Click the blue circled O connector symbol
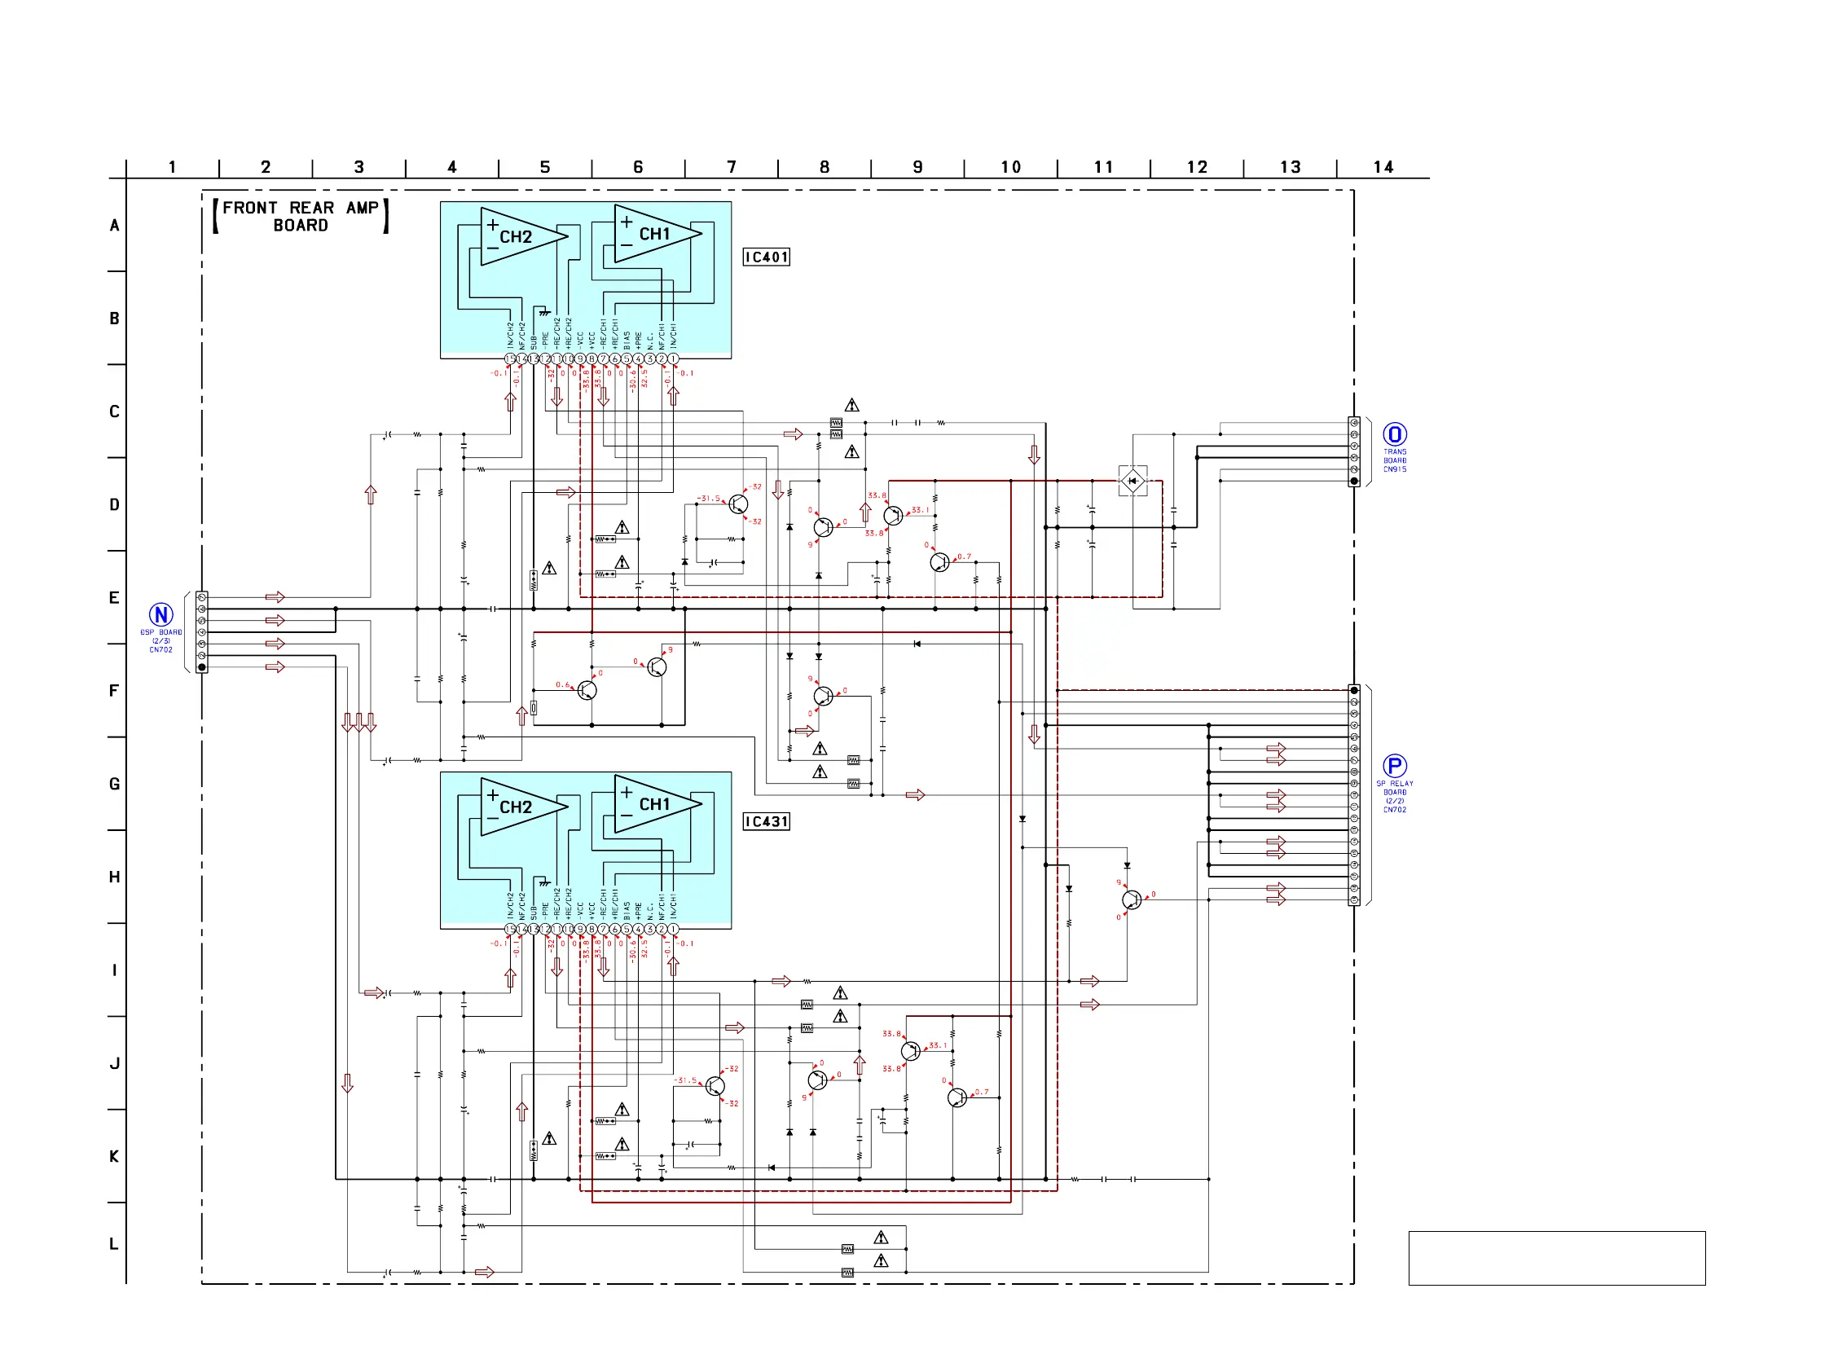 [x=1394, y=435]
